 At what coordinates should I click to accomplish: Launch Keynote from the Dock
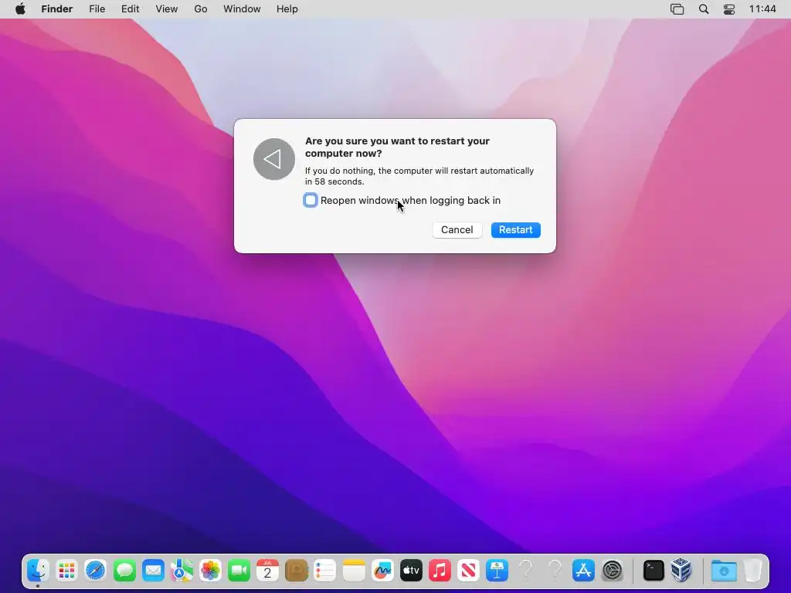click(x=497, y=571)
